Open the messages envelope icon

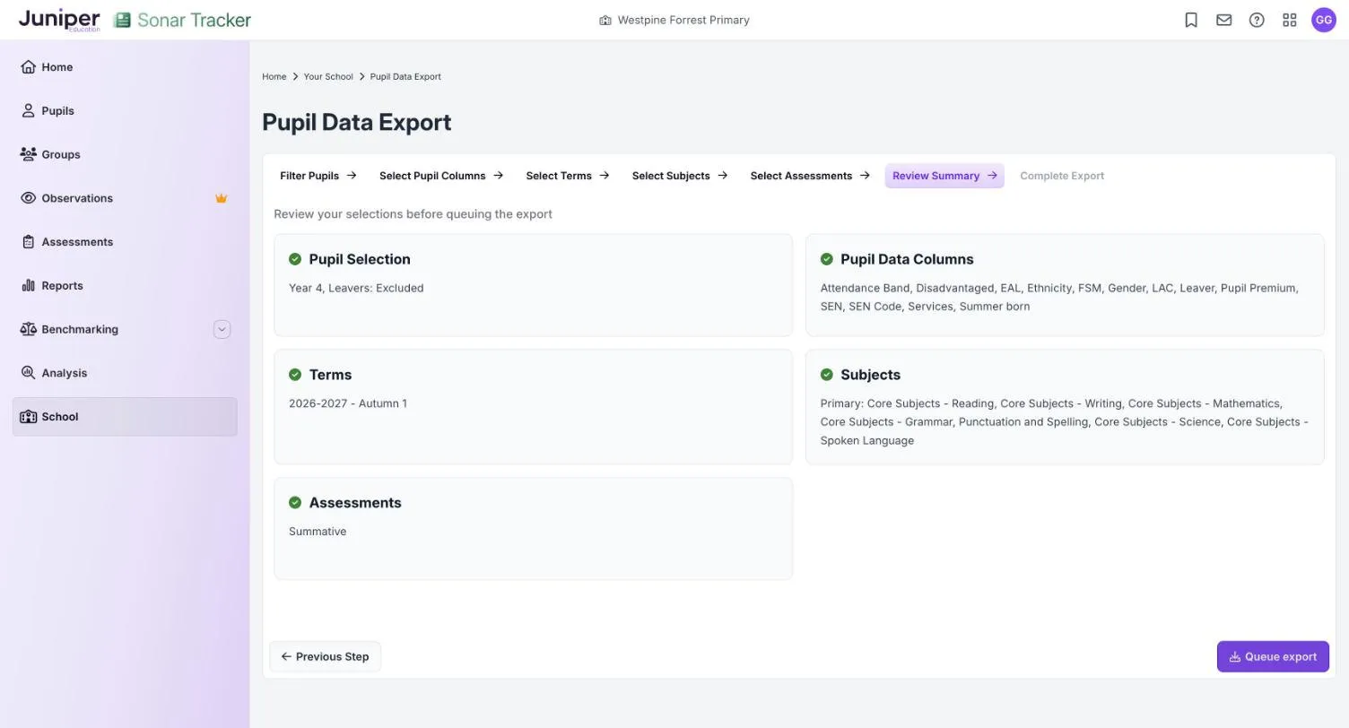[1224, 20]
